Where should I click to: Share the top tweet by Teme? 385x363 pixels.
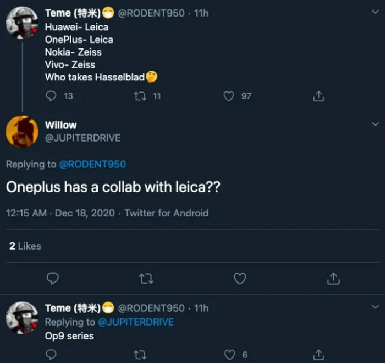318,96
